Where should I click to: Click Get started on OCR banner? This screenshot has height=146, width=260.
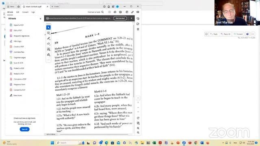pos(120,18)
